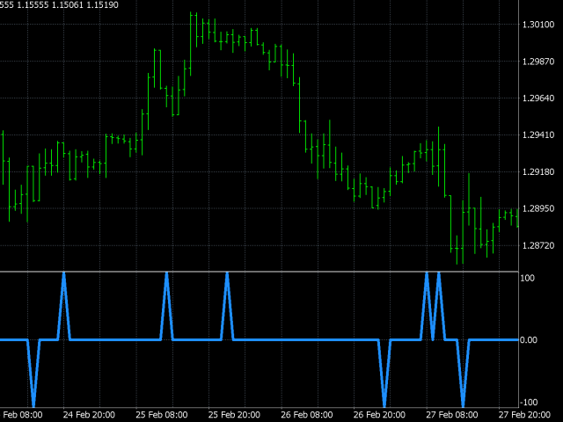Click the indicator 100 level label
The height and width of the screenshot is (422, 563).
click(x=528, y=278)
